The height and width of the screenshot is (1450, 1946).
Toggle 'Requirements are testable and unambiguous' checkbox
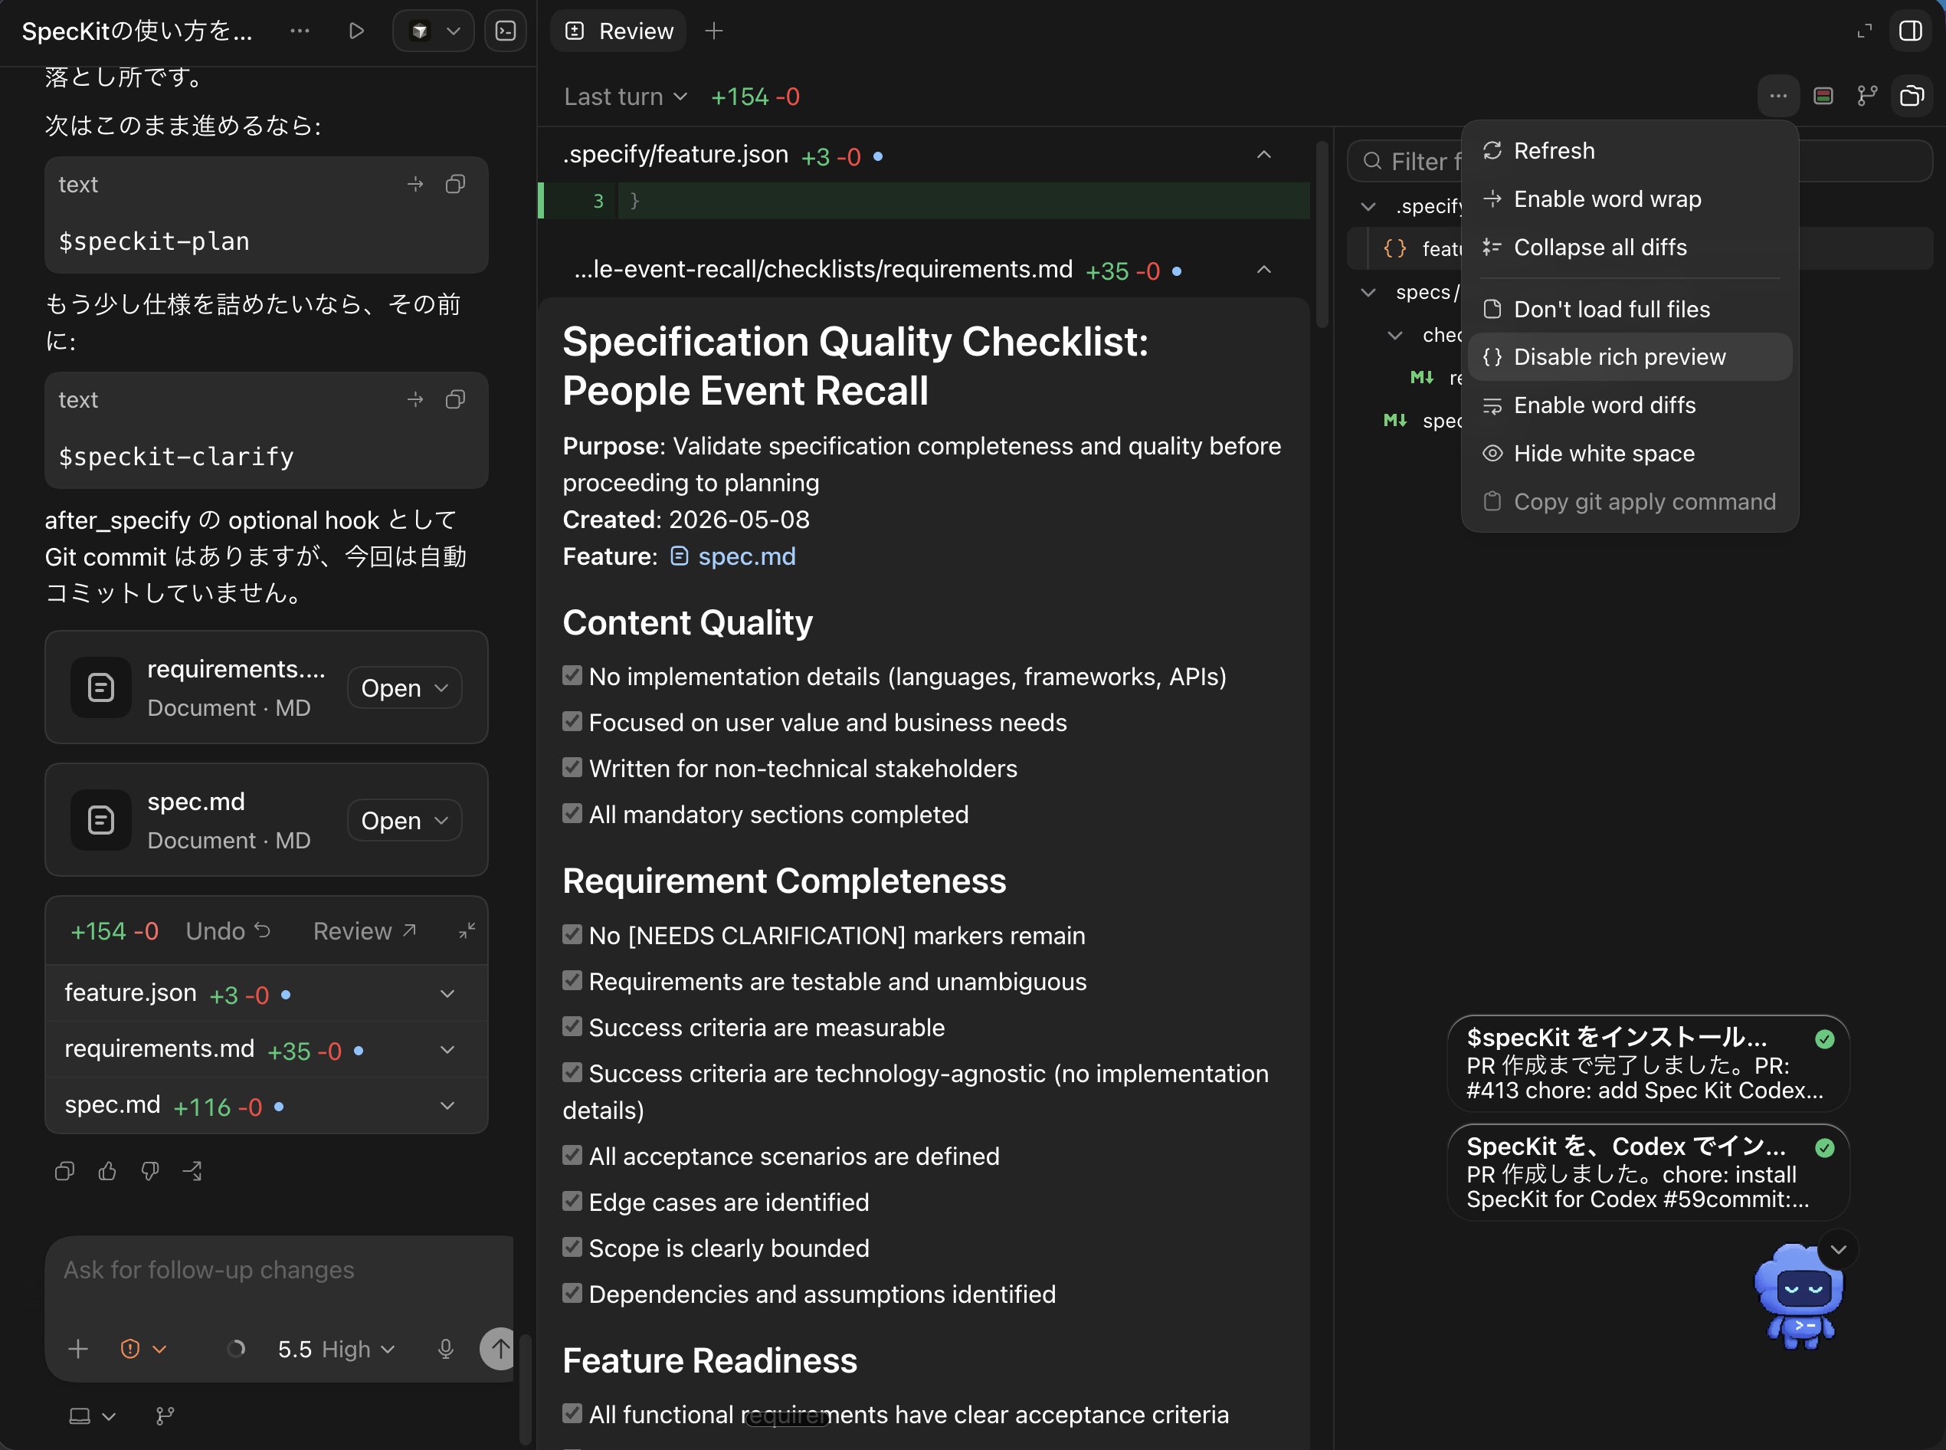click(x=572, y=980)
